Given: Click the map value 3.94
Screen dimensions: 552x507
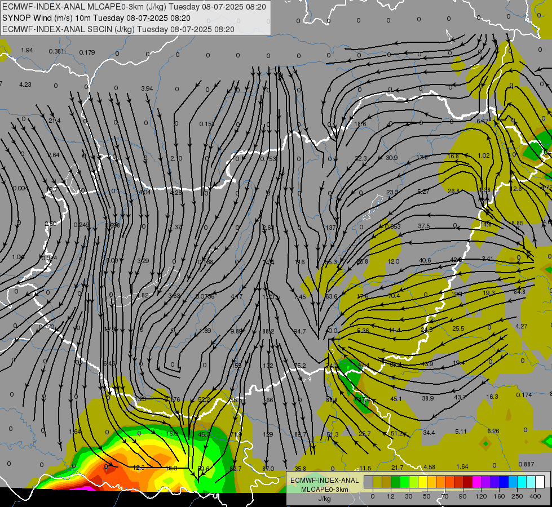Looking at the screenshot, I should tap(147, 88).
